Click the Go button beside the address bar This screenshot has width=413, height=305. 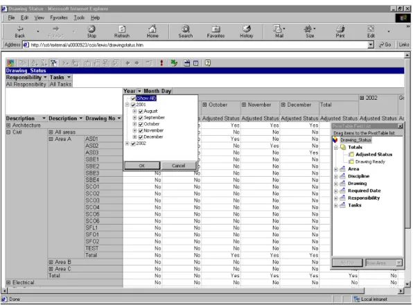385,44
